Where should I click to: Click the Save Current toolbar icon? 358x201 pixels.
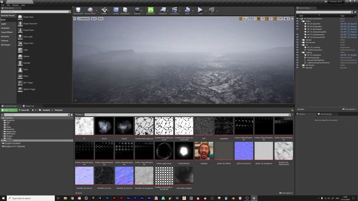point(78,10)
